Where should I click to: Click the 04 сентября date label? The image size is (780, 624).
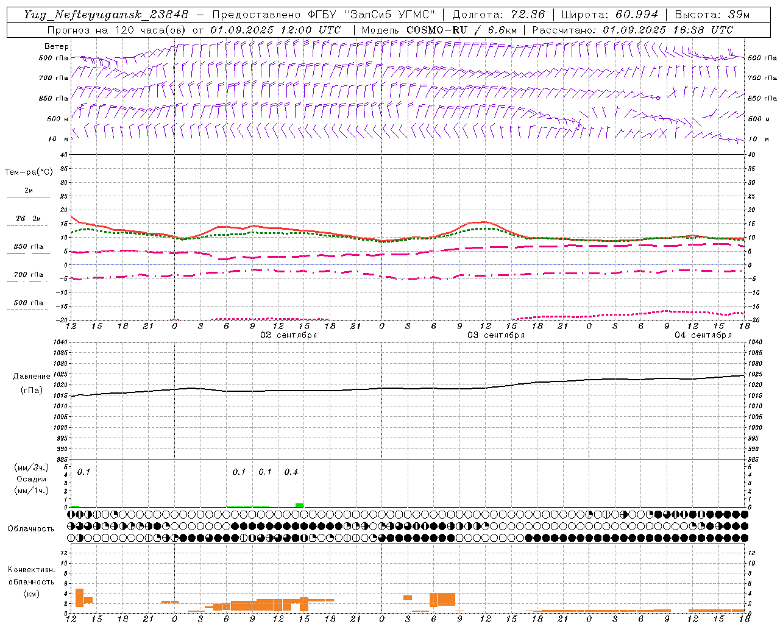[x=703, y=335]
